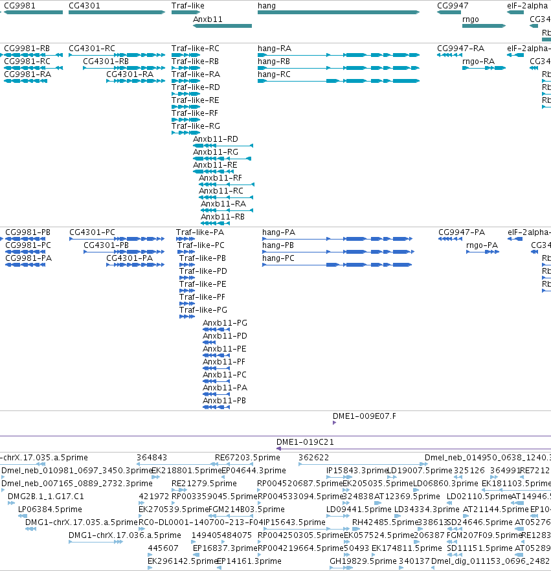Select protein rngo-PA
551x571 pixels.
pyautogui.click(x=482, y=252)
